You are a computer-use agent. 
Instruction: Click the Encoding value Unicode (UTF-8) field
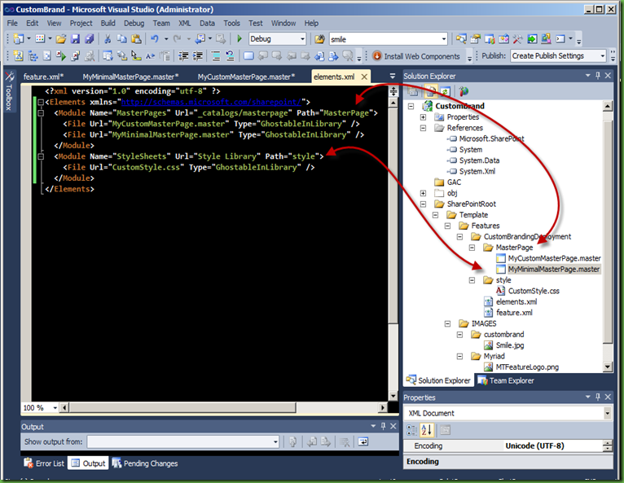(553, 446)
